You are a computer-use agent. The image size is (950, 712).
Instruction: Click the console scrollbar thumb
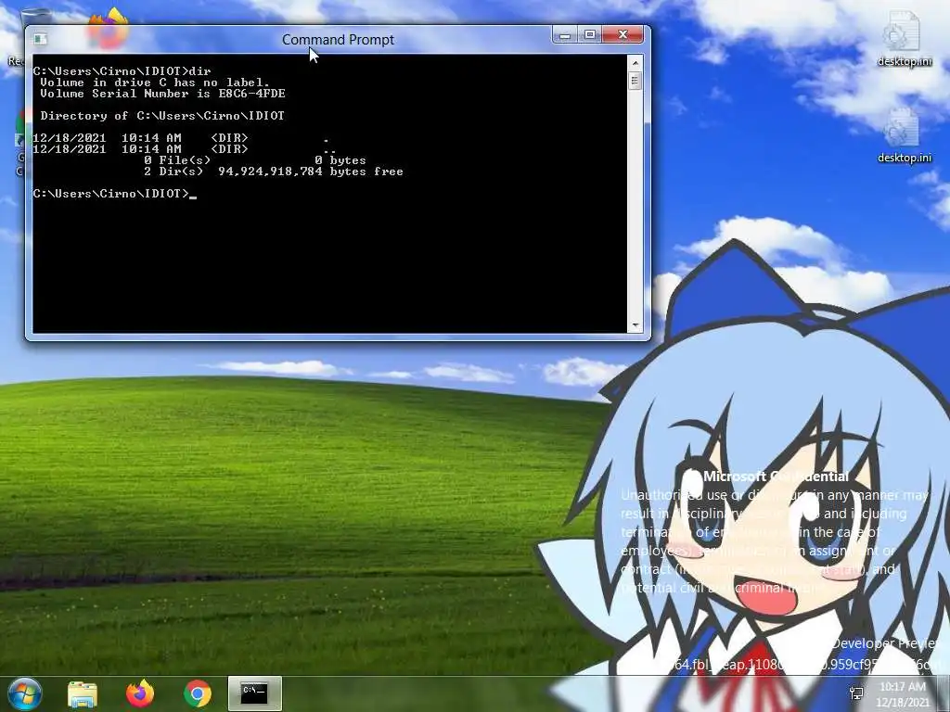coord(635,82)
